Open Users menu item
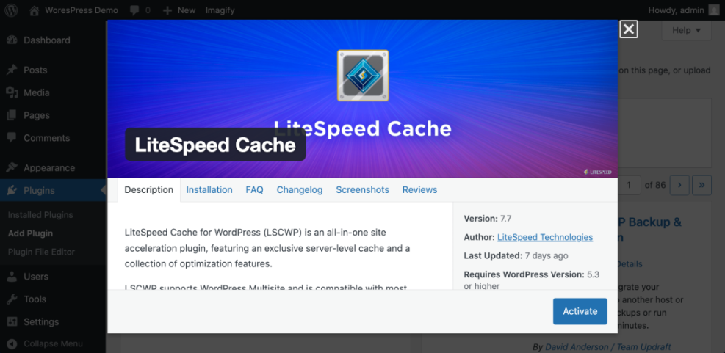The image size is (725, 353). [36, 277]
